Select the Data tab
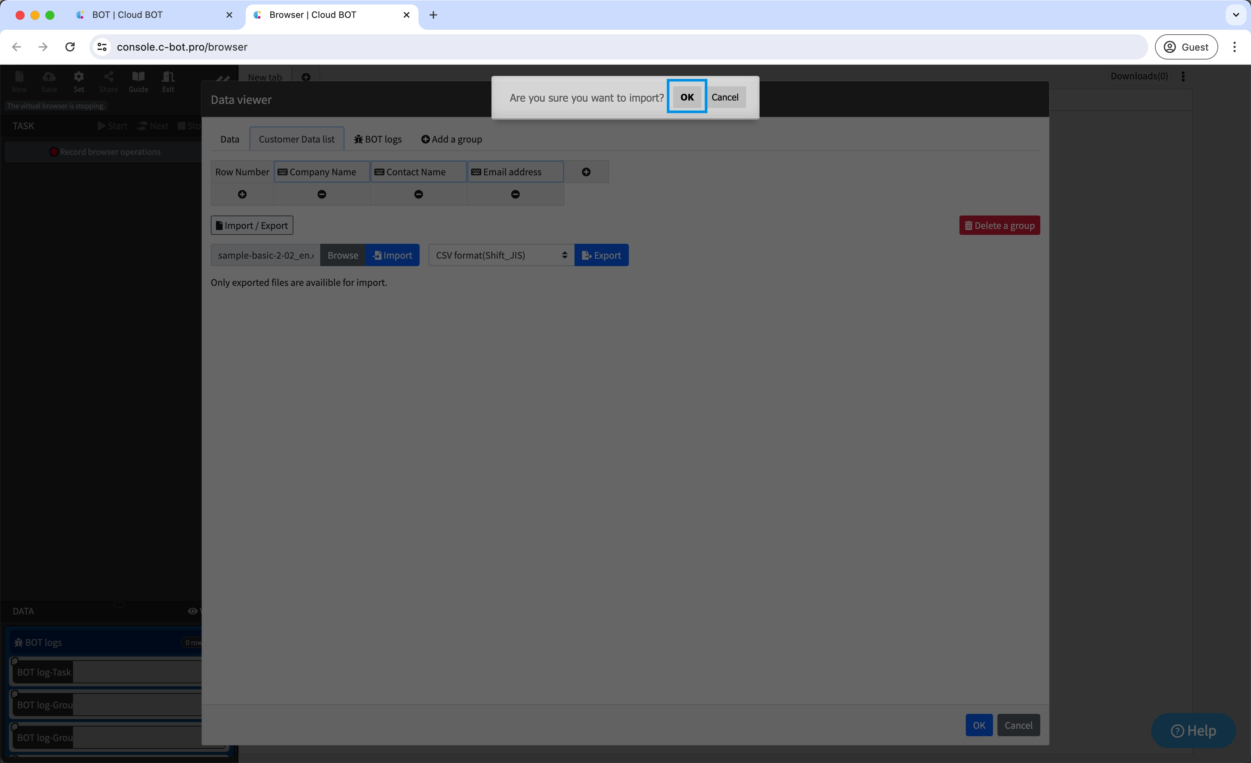The image size is (1251, 763). tap(229, 139)
